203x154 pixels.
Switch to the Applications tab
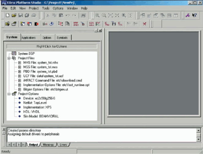pos(28,38)
